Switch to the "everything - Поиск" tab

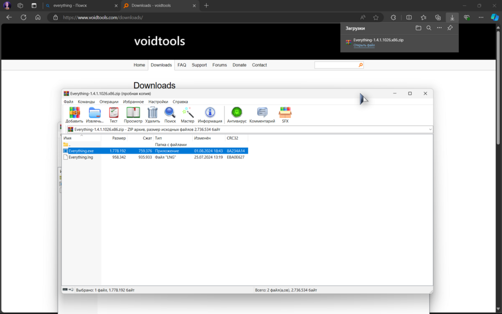(82, 6)
